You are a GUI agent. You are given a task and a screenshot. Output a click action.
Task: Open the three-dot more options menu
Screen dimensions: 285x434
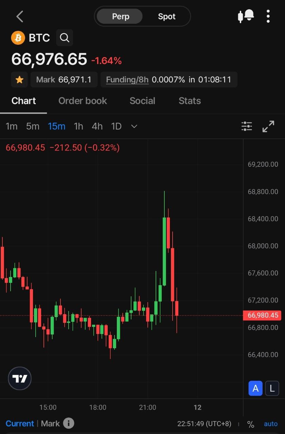[268, 16]
